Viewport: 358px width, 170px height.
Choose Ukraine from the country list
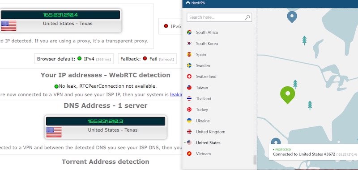(x=203, y=121)
